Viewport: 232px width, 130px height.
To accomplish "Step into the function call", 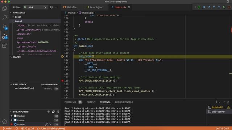I will tap(214, 7).
